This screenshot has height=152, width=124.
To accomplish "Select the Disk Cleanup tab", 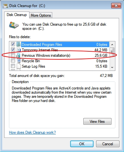I will click(17, 15).
